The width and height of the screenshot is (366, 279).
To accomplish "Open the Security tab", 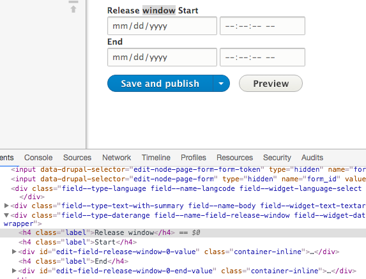I will pos(277,158).
